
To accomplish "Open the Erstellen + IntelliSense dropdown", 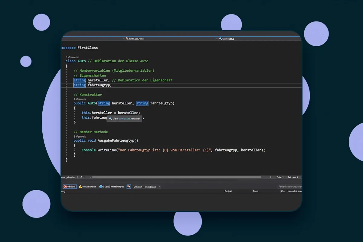I will click(x=147, y=187).
